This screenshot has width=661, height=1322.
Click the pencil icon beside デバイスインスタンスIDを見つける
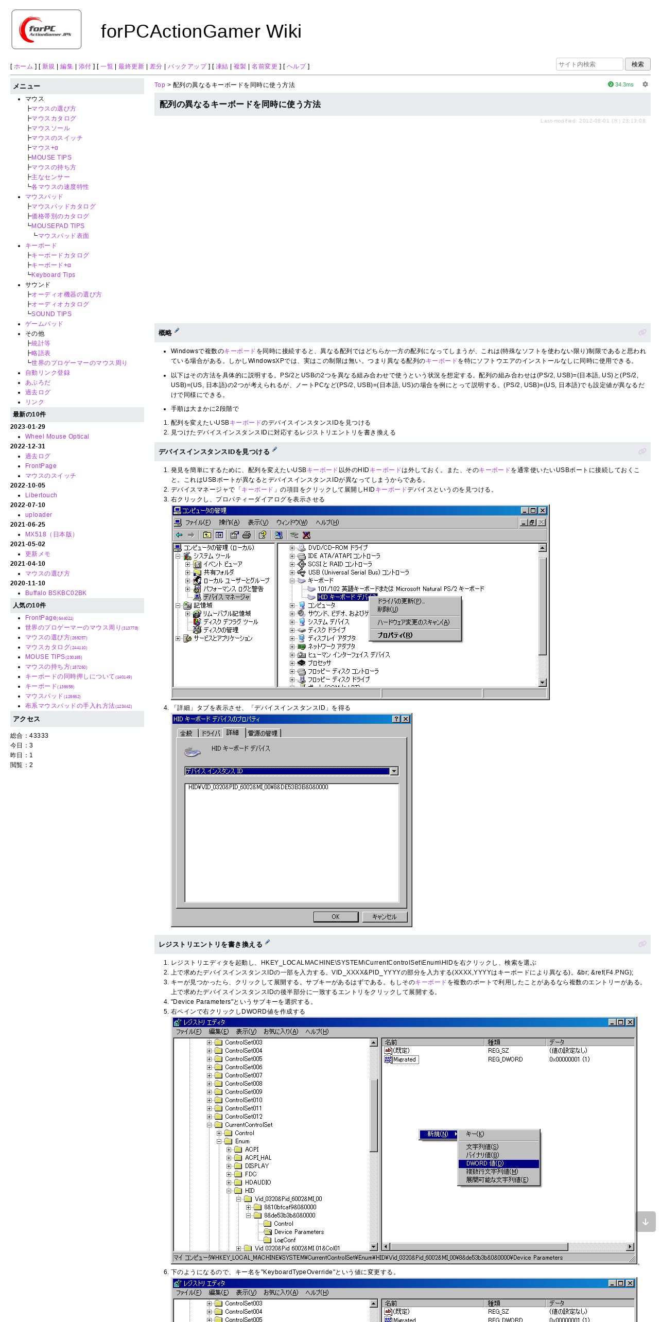(274, 449)
